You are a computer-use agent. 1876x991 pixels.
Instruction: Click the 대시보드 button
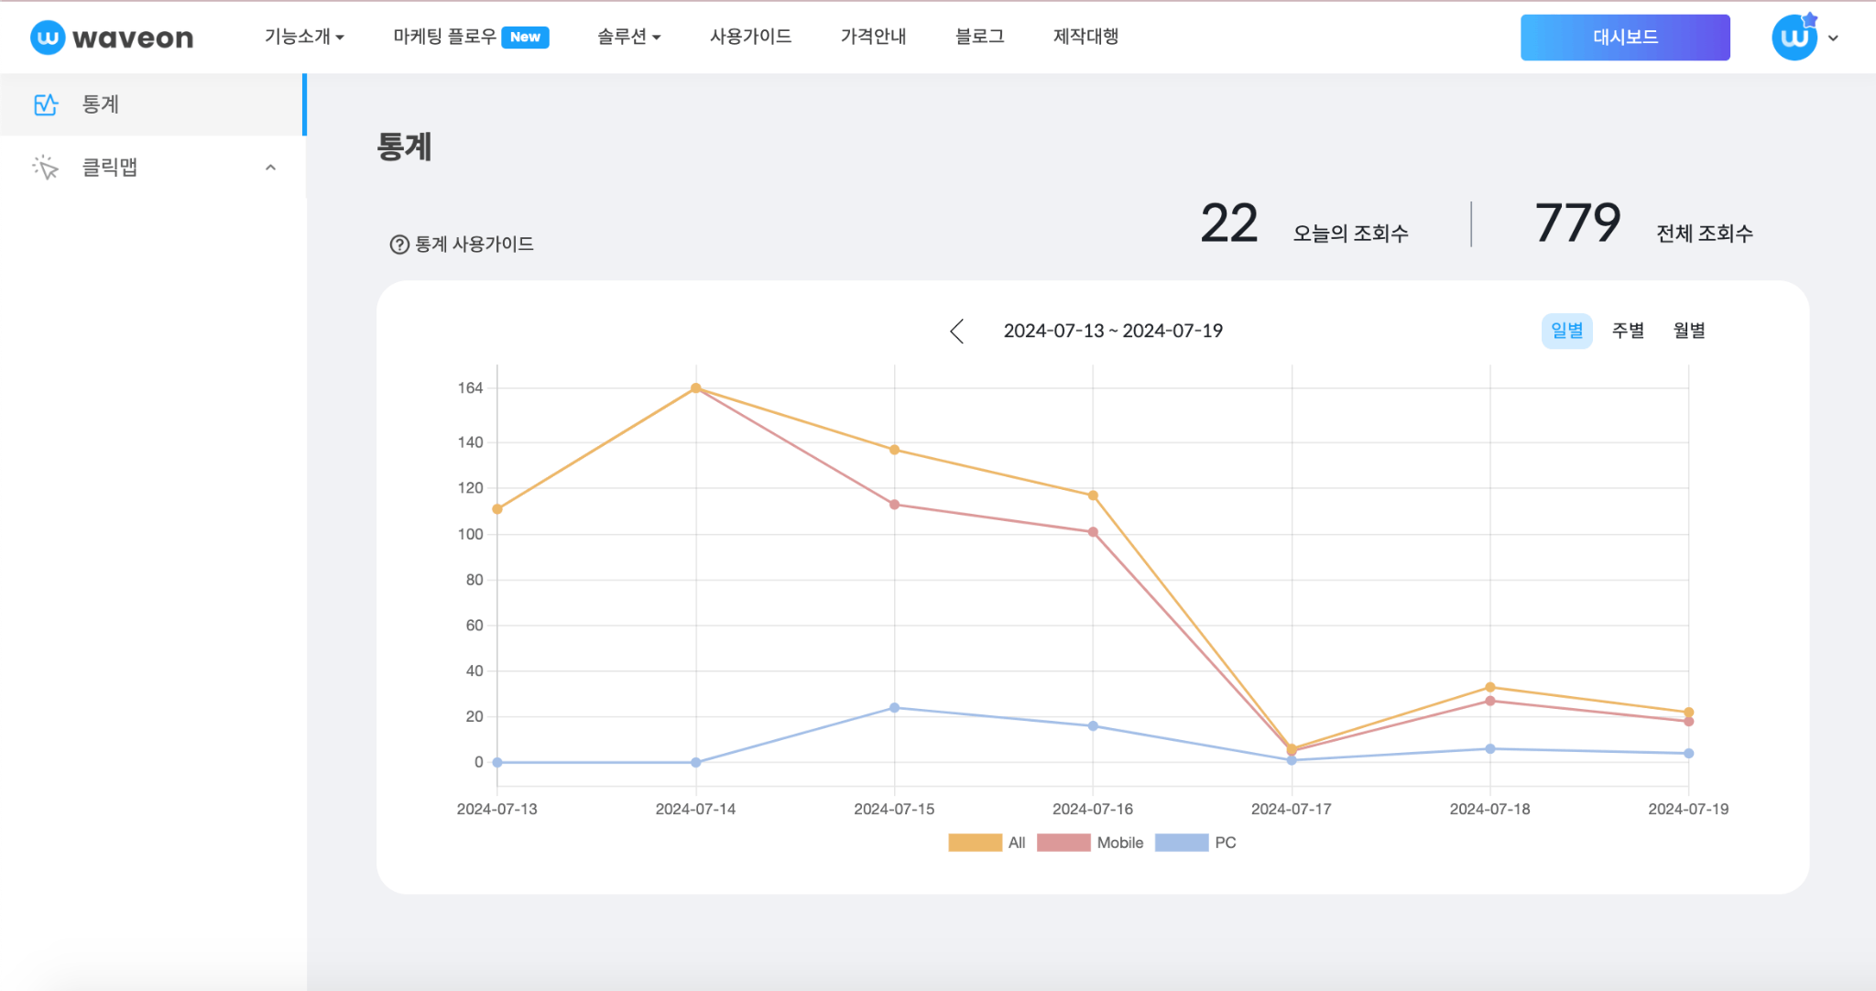1625,38
